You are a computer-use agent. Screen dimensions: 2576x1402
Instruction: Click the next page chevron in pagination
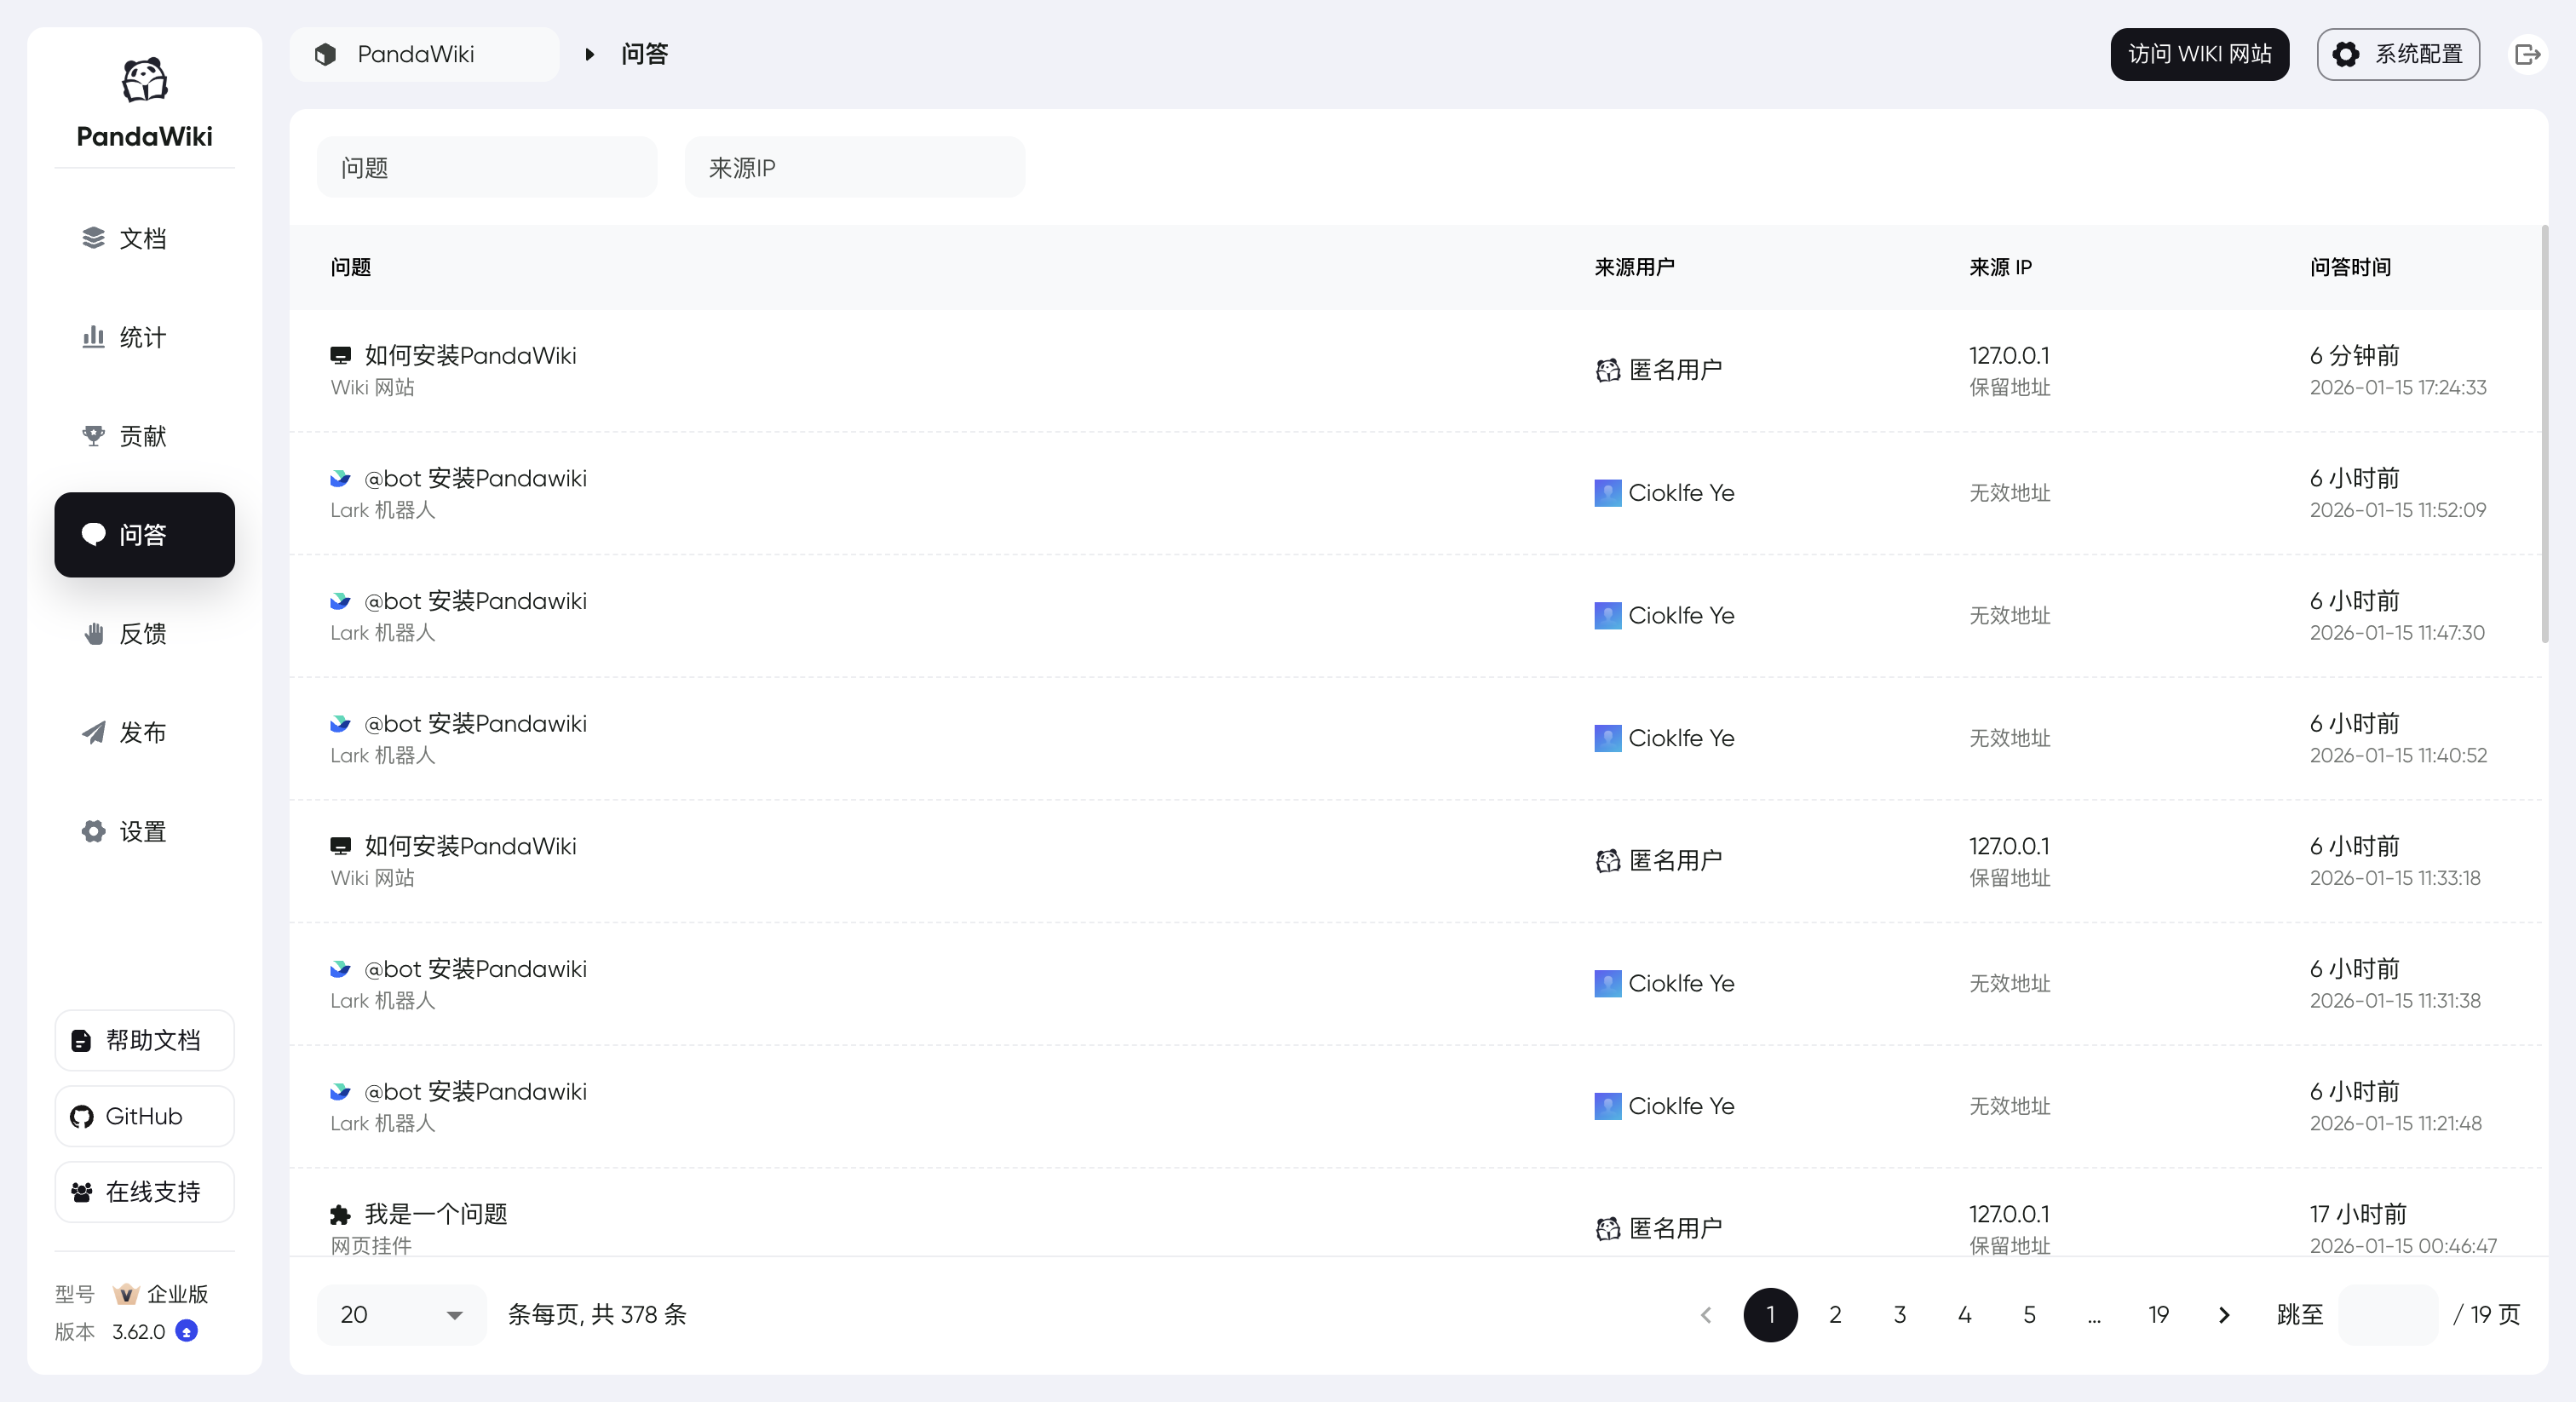(x=2224, y=1315)
